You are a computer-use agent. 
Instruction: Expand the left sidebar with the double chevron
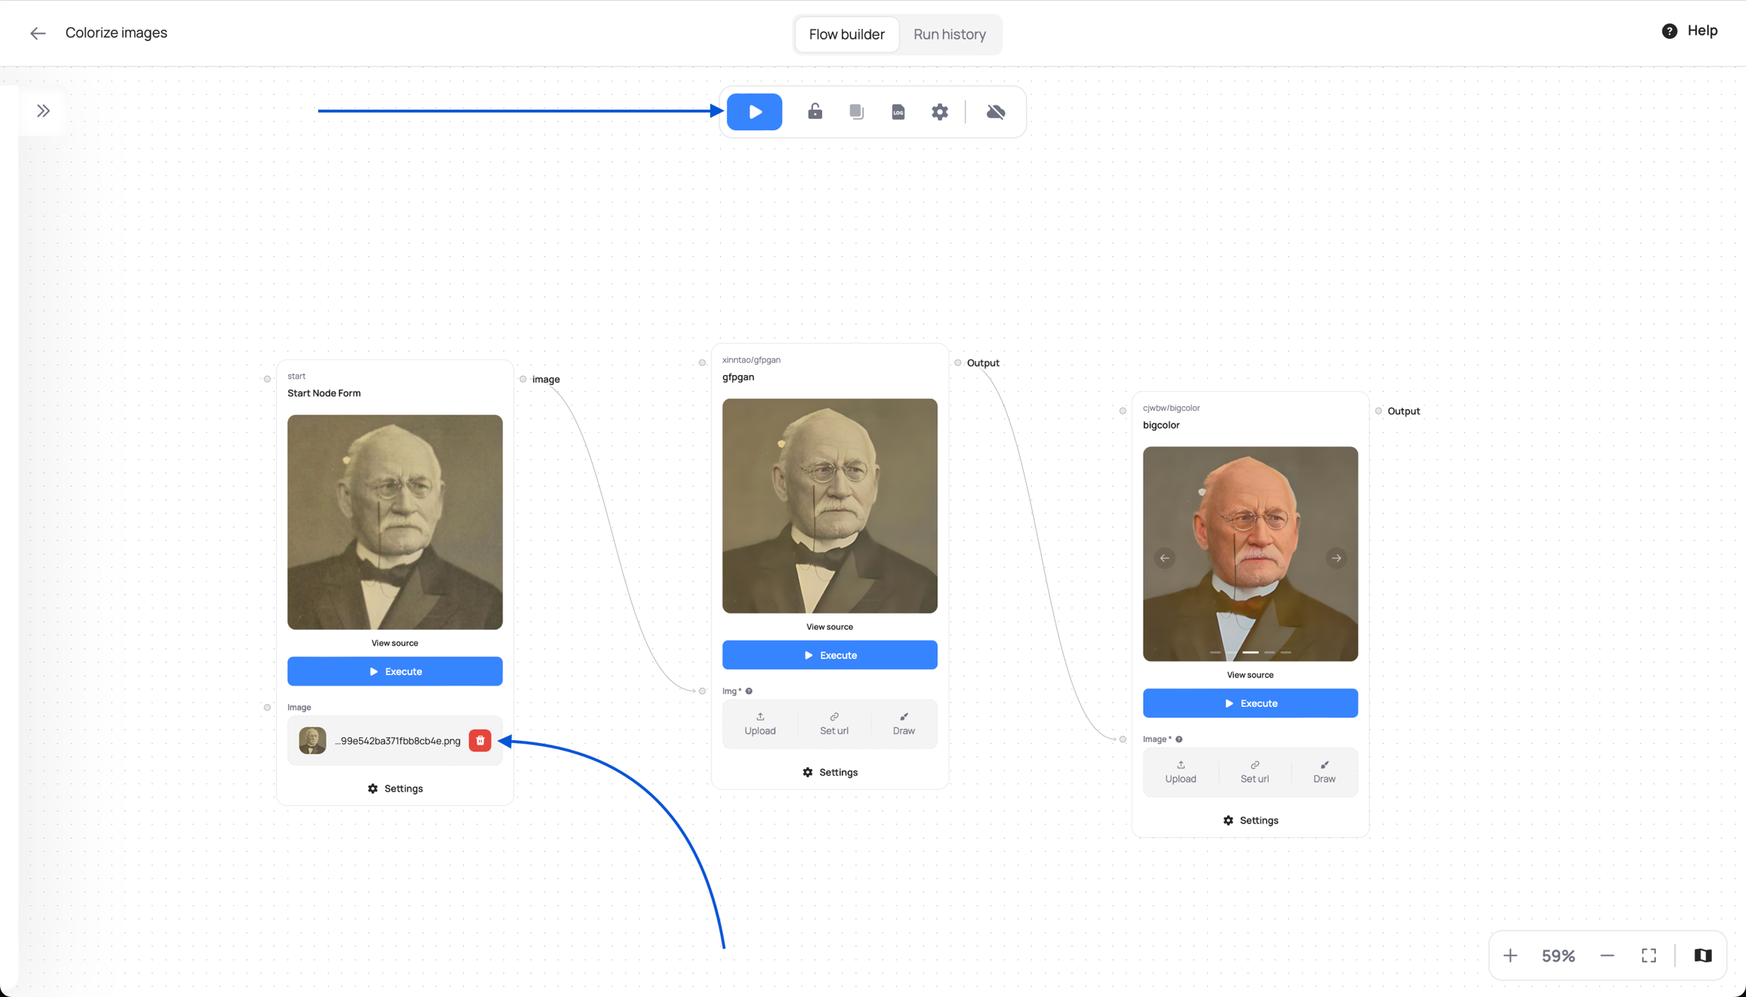pyautogui.click(x=43, y=111)
